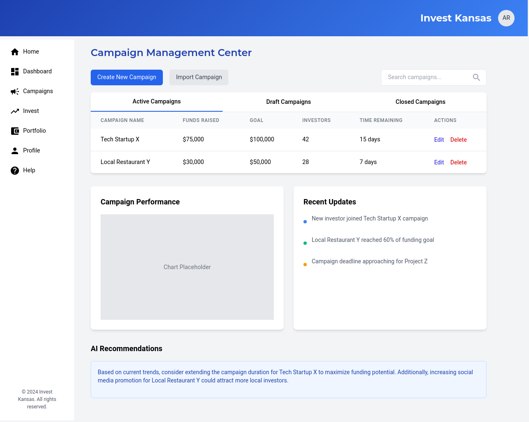Screen dimensions: 529x422
Task: Click the Chart Placeholder area
Action: [187, 267]
